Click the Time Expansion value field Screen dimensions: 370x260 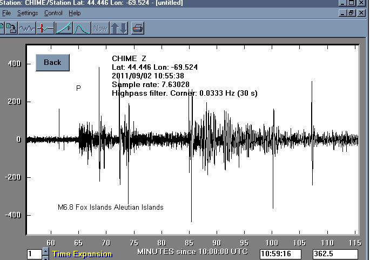pyautogui.click(x=33, y=254)
